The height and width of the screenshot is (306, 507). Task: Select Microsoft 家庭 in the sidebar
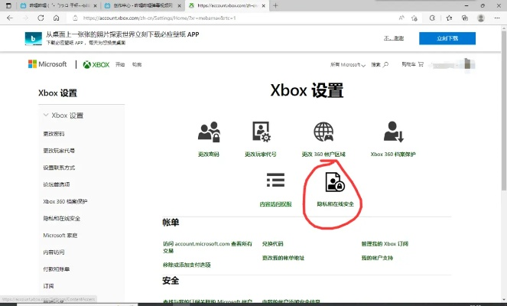[x=60, y=236]
